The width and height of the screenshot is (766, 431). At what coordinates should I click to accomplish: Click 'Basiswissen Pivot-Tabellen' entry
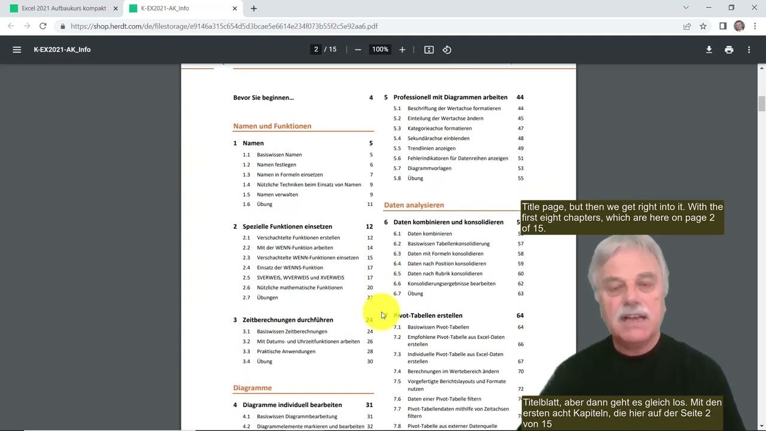click(438, 327)
